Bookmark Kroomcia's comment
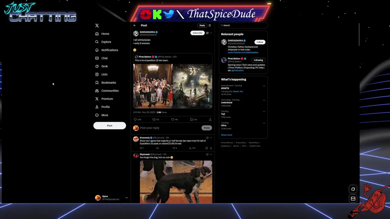 pos(207,148)
